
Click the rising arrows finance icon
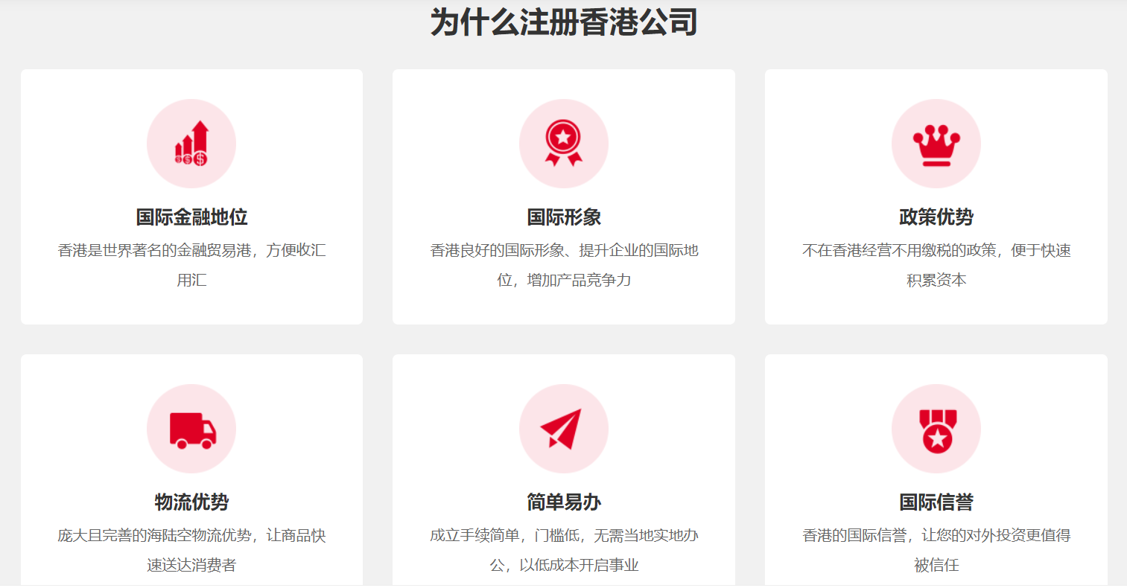pos(191,144)
